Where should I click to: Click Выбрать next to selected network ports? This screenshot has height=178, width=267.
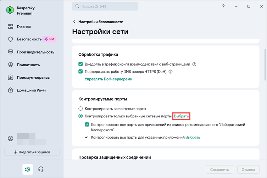[181, 116]
